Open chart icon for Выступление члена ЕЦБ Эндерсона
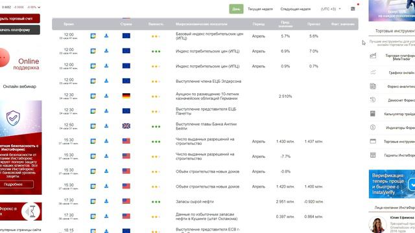Image resolution: width=415 pixels, height=233 pixels. point(93,81)
